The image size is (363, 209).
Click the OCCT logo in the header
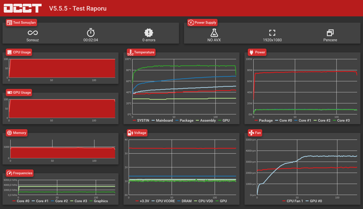pyautogui.click(x=22, y=8)
